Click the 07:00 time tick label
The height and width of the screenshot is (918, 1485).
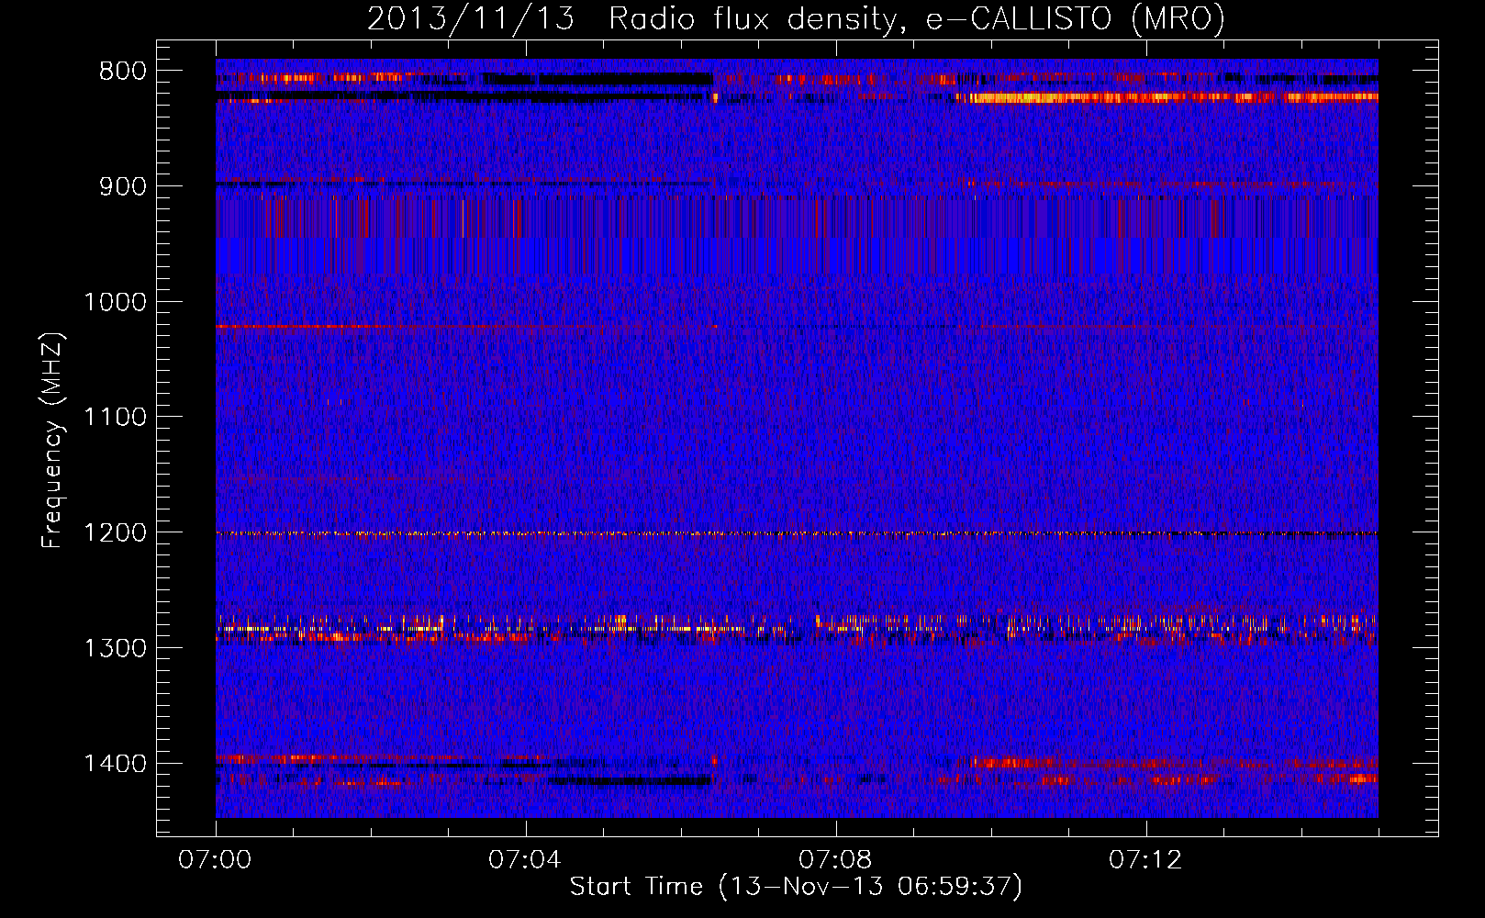click(x=215, y=860)
